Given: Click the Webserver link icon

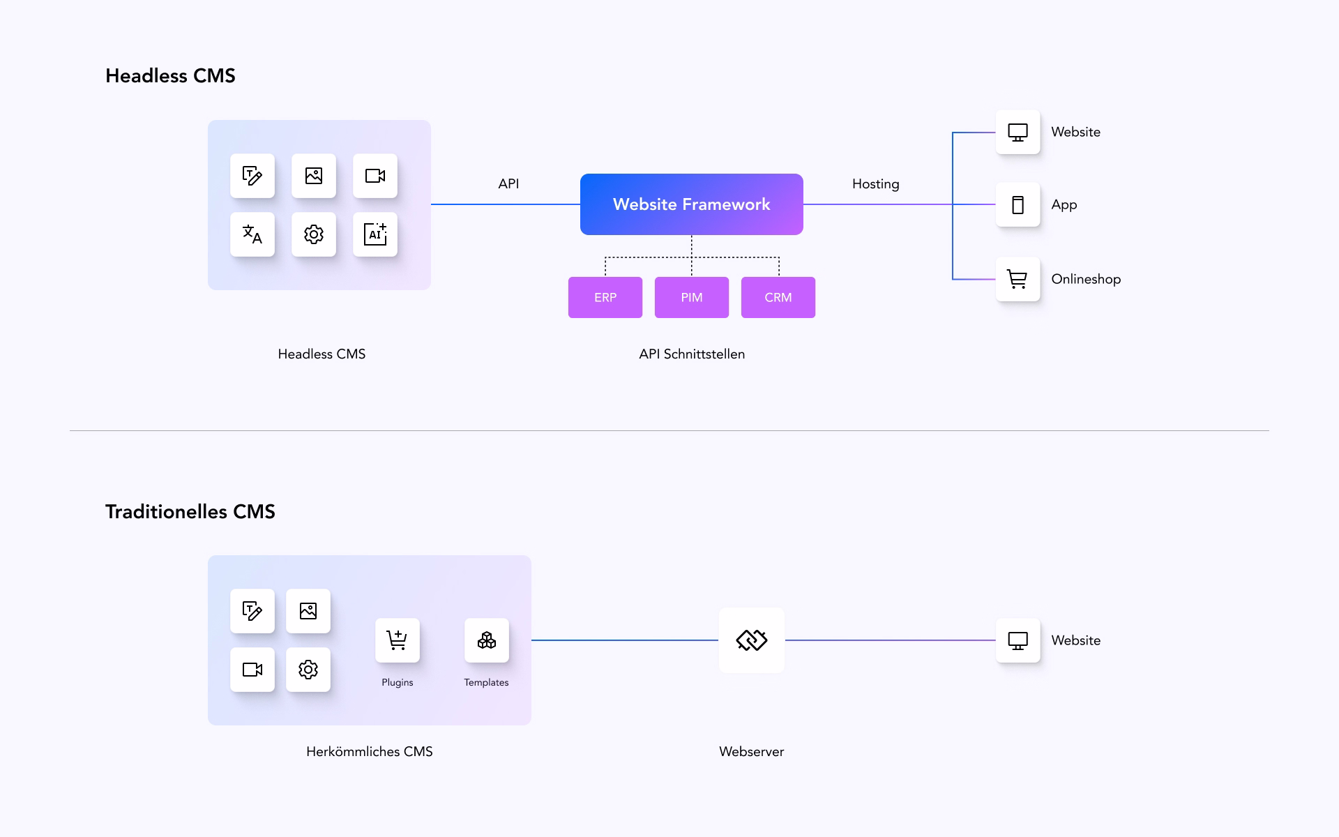Looking at the screenshot, I should click(751, 640).
